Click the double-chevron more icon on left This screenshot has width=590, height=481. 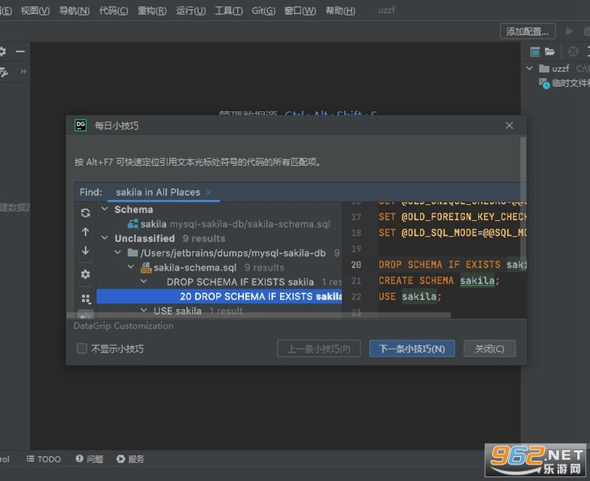tap(23, 71)
